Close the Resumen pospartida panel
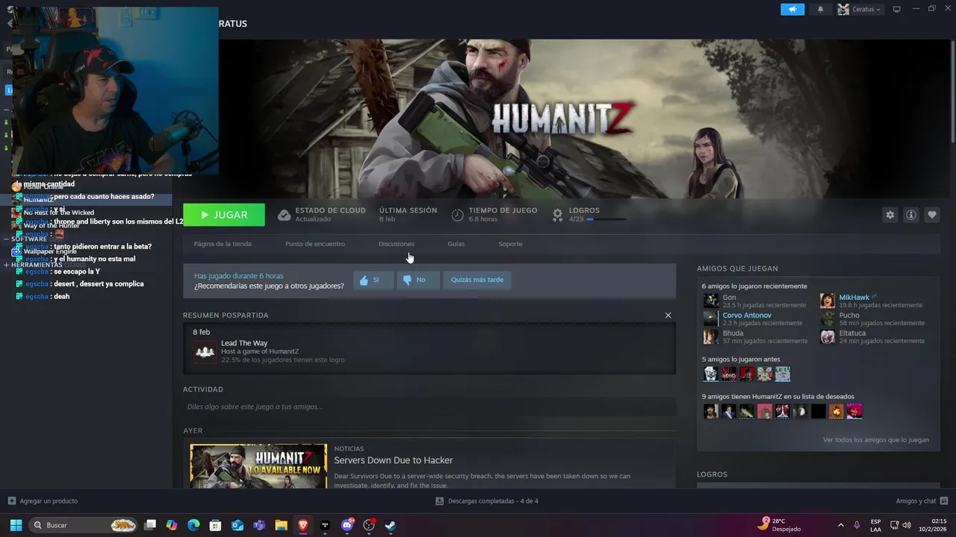This screenshot has width=956, height=537. coord(668,315)
